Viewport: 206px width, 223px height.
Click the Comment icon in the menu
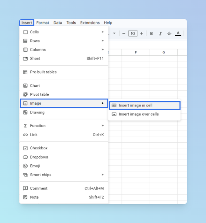coord(25,188)
